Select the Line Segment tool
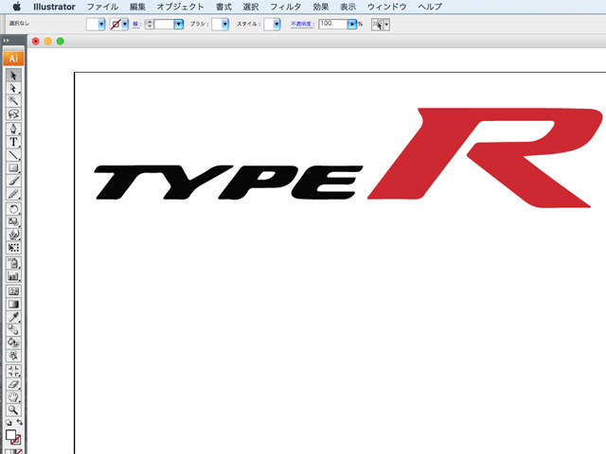The image size is (606, 454). [13, 155]
